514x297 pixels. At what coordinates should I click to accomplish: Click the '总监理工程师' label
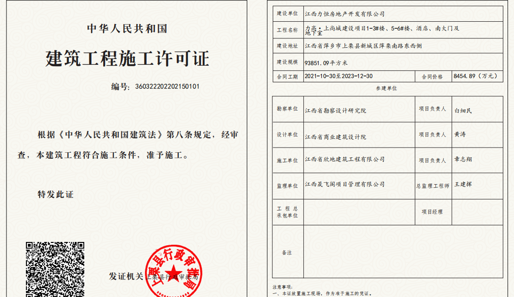(x=433, y=186)
